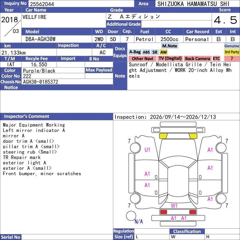Select the SR sunroof badge
Image resolution: width=240 pixels, height=240 pixels.
pyautogui.click(x=155, y=52)
